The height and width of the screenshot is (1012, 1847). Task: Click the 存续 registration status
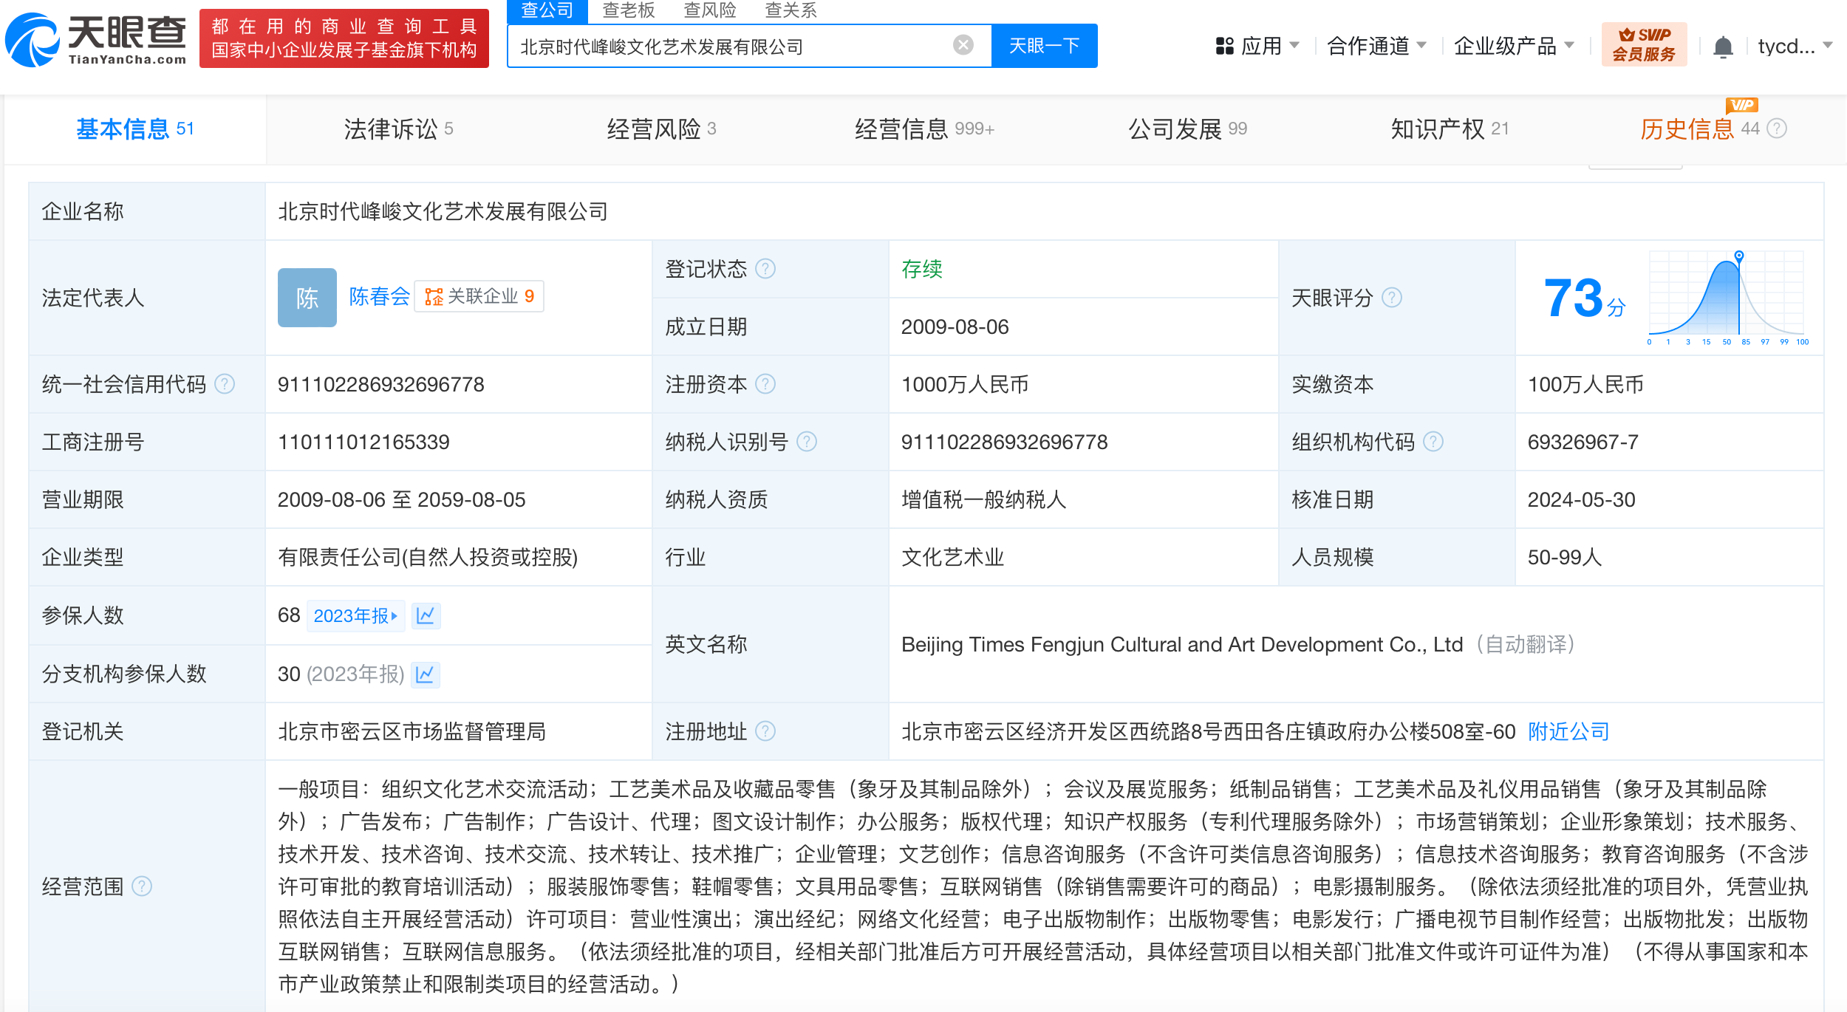(921, 269)
